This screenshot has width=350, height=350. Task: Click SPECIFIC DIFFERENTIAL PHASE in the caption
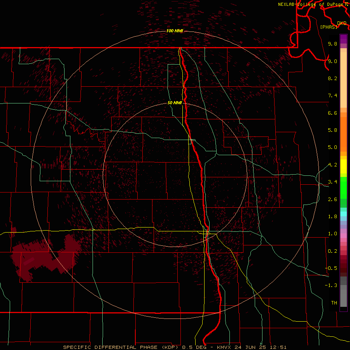111,347
